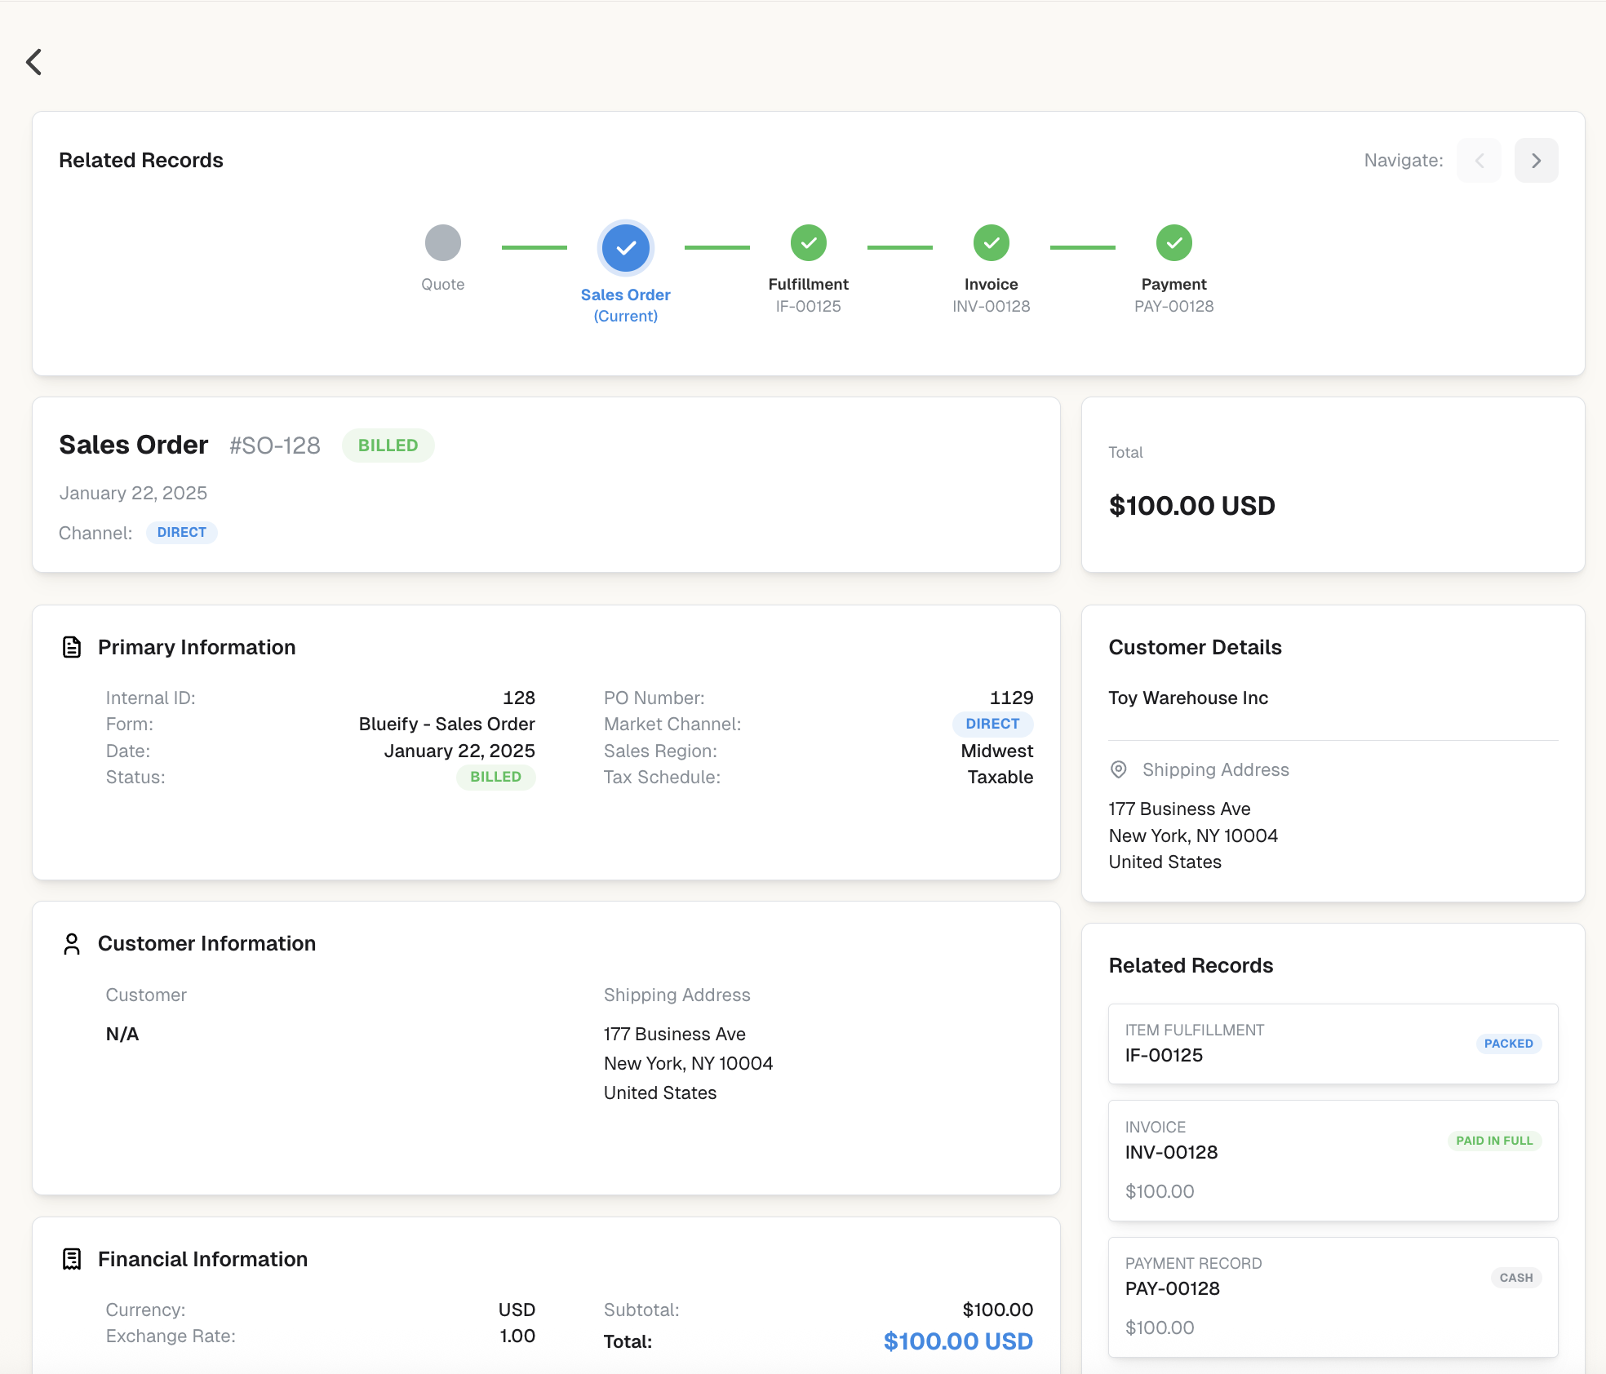Click the back arrow at top left

click(33, 62)
